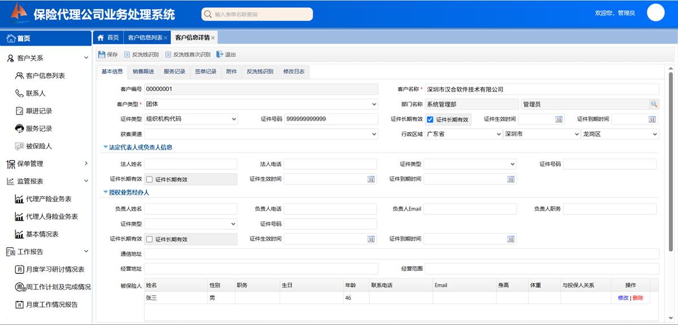
Task: Switch to 销售跟进 tab
Action: (x=144, y=72)
